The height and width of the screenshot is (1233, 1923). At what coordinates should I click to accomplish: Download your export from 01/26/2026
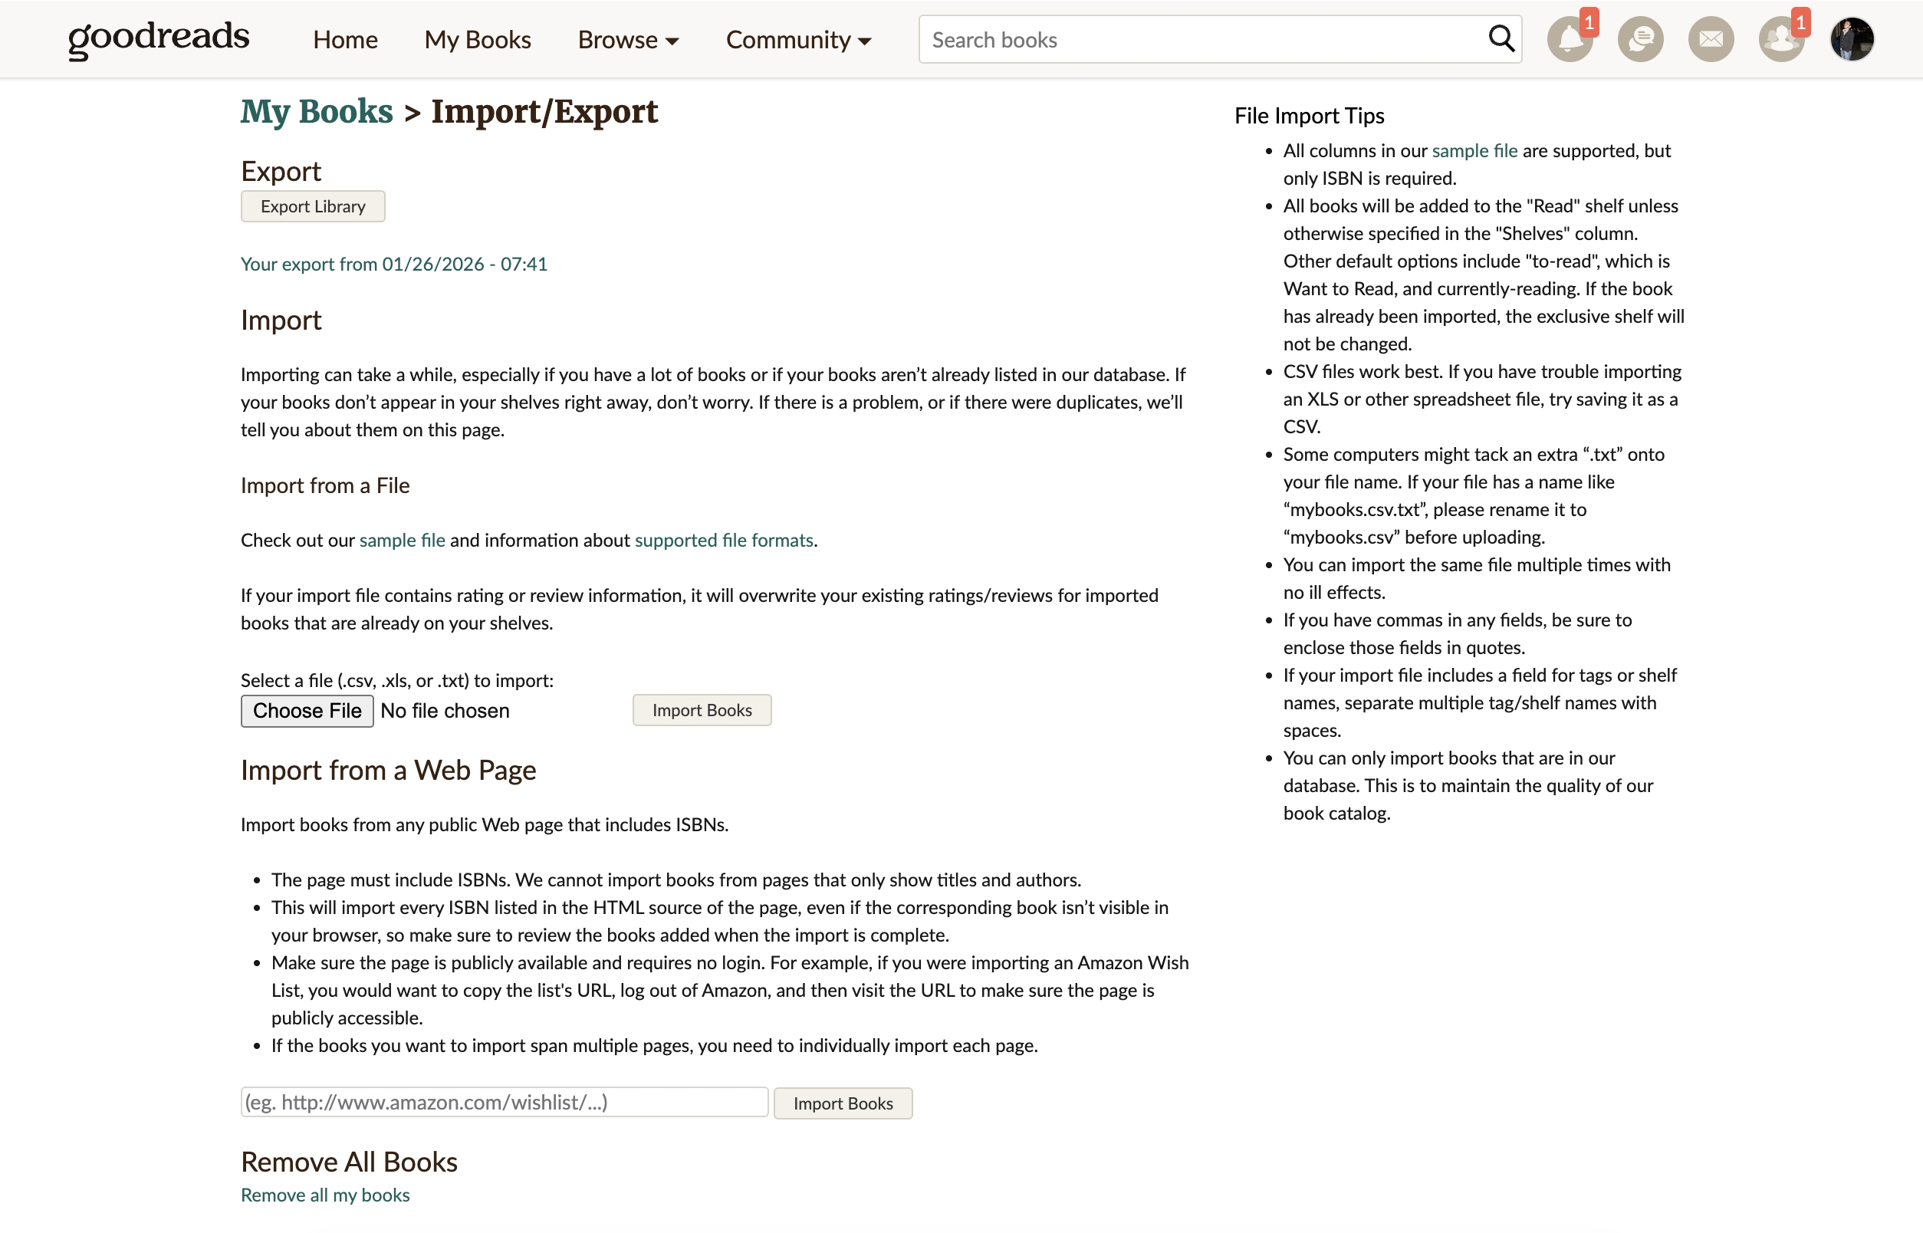[394, 264]
